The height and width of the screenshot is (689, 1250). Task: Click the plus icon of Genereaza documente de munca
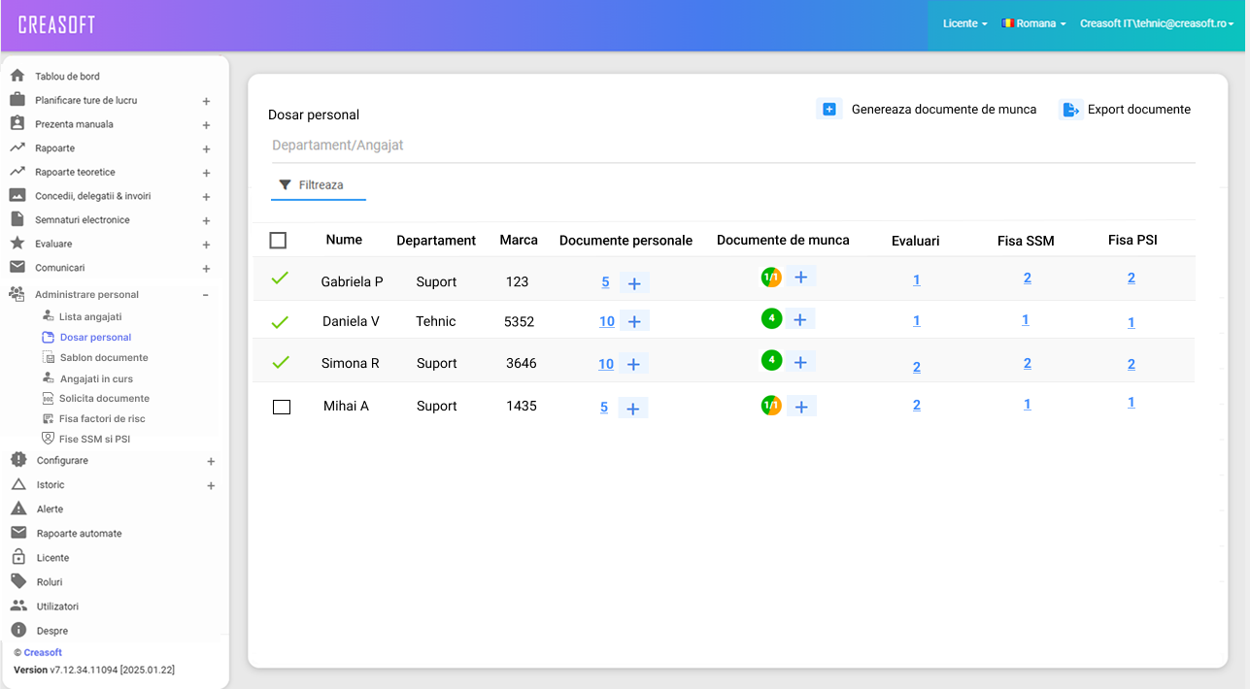pyautogui.click(x=829, y=110)
